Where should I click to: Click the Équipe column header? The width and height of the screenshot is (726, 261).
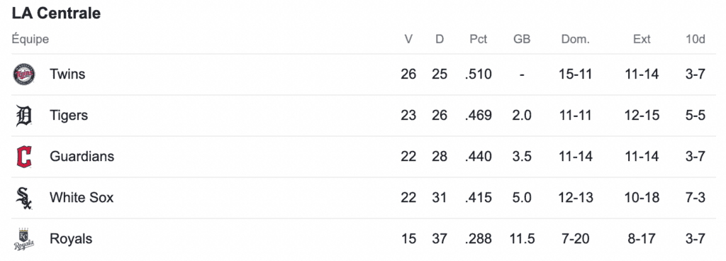pyautogui.click(x=30, y=40)
